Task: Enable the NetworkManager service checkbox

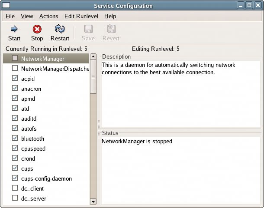Action: [x=15, y=58]
